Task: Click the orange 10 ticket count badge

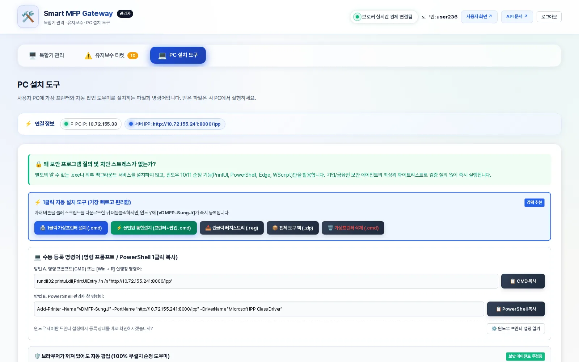Action: 133,55
